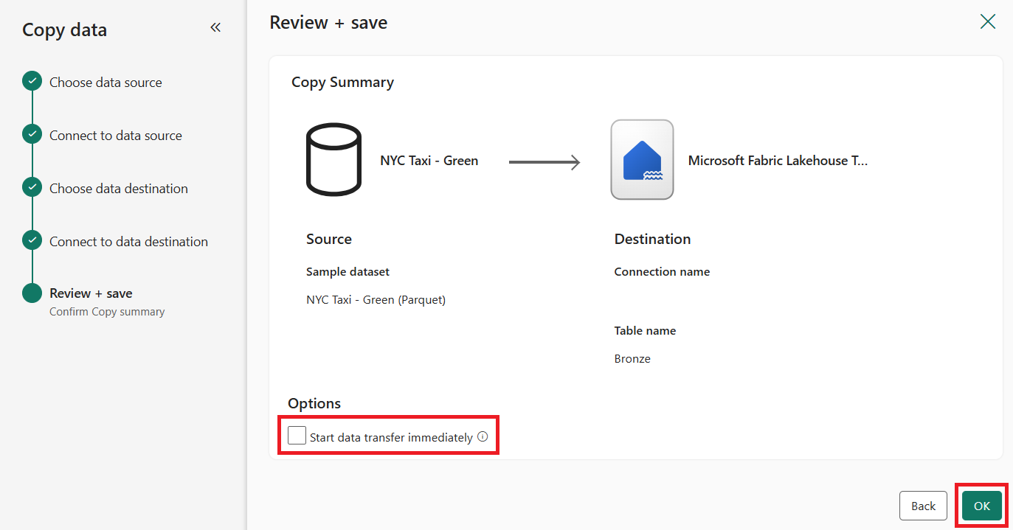
Task: Click the Microsoft Fabric Lakehouse icon
Action: coord(642,160)
